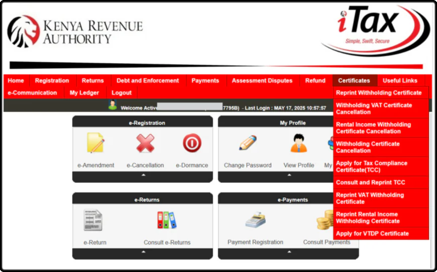Click the Payment Registration label link
This screenshot has width=437, height=272.
pos(255,242)
